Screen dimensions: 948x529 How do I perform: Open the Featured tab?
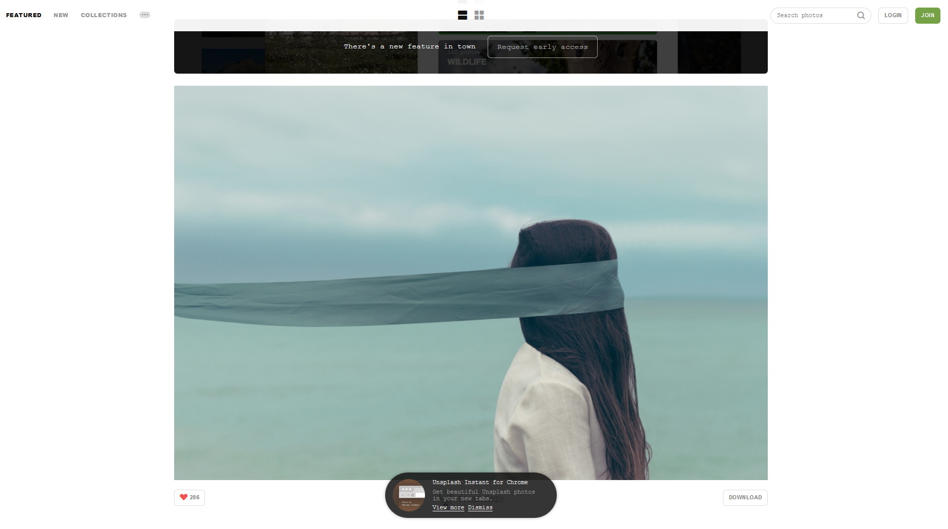24,15
